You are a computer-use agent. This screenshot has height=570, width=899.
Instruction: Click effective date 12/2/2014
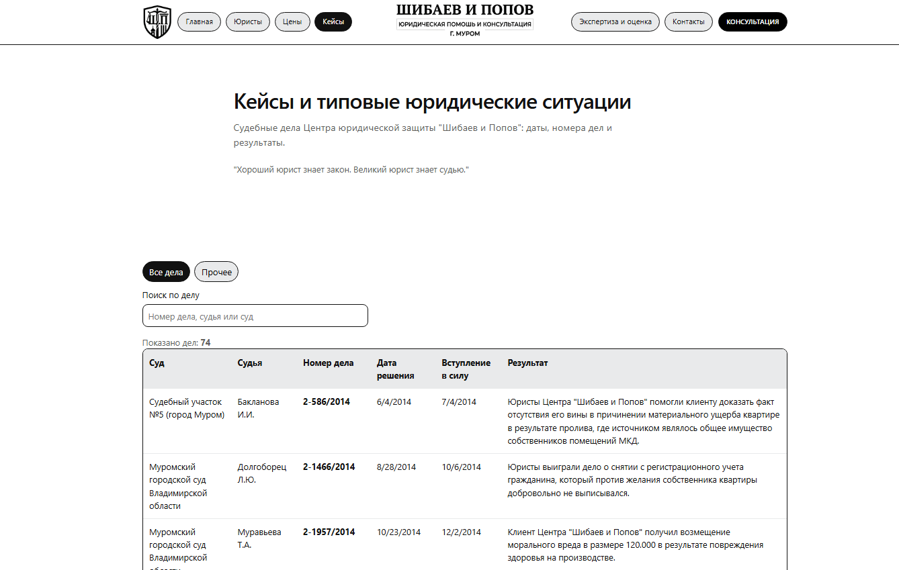462,532
